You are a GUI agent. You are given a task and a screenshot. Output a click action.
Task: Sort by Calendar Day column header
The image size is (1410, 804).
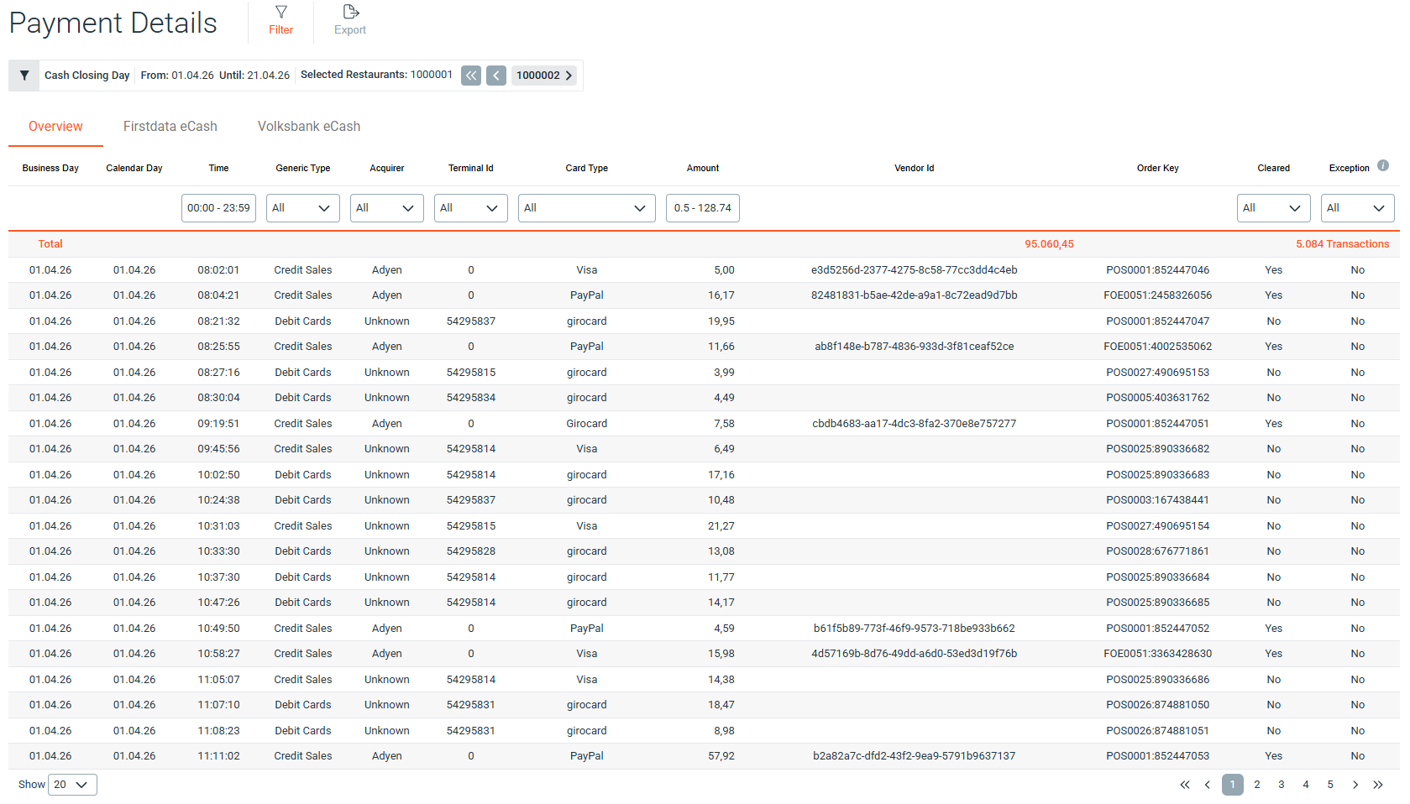(134, 168)
